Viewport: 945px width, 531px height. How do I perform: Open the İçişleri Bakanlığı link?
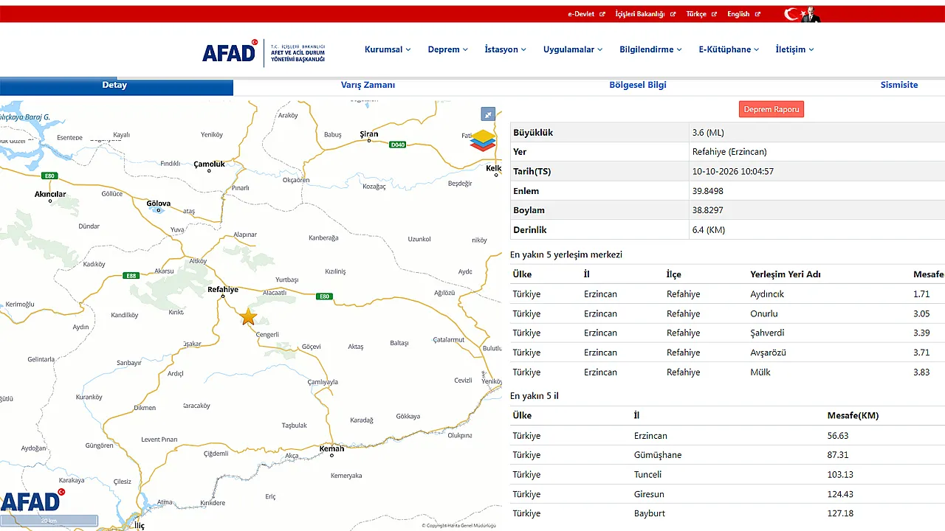click(x=640, y=14)
